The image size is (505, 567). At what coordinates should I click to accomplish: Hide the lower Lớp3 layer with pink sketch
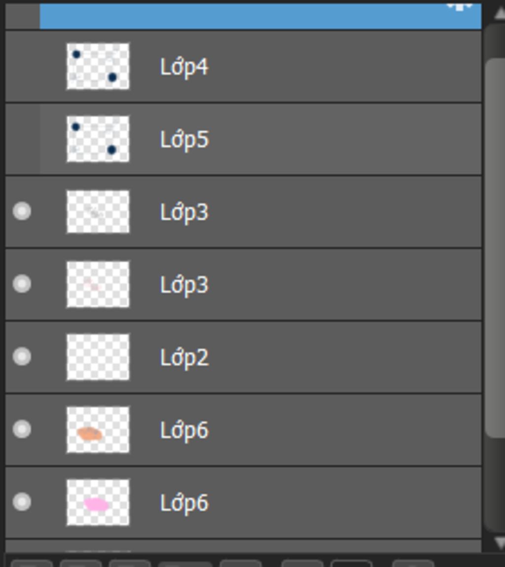[22, 284]
